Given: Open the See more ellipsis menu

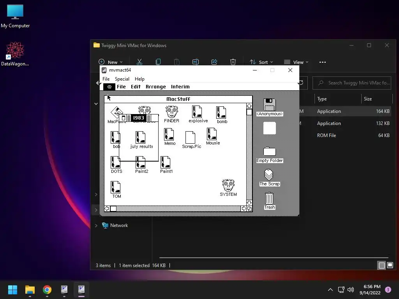Looking at the screenshot, I should tap(322, 62).
